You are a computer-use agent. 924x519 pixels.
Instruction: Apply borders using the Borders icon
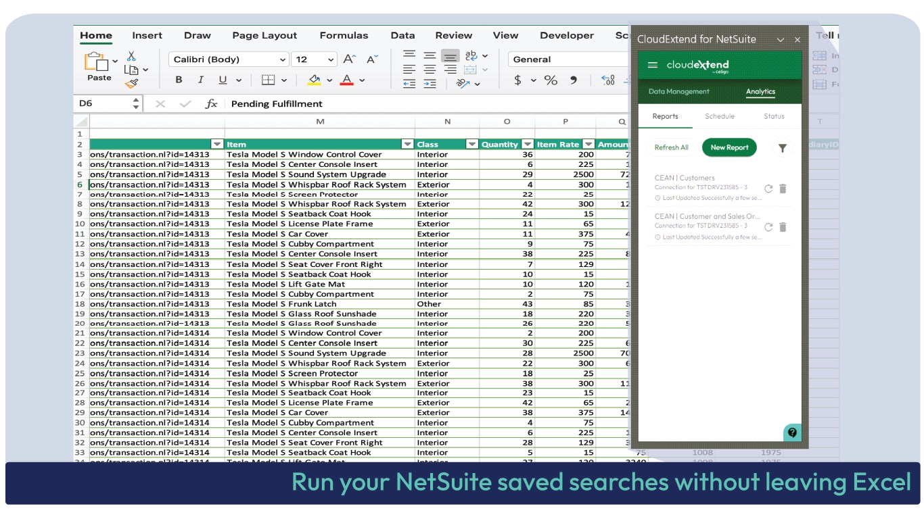(269, 80)
